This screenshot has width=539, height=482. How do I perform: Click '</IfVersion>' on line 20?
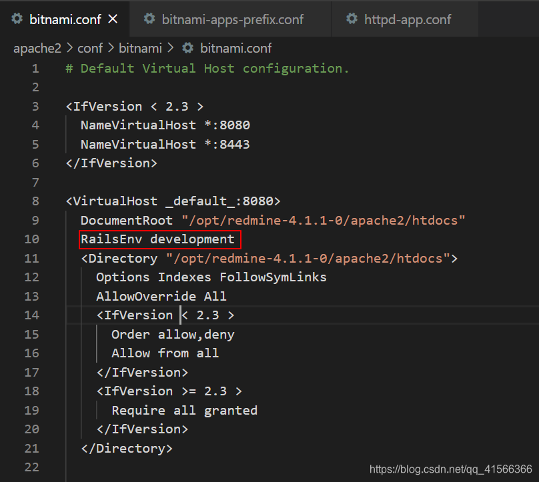pyautogui.click(x=142, y=429)
